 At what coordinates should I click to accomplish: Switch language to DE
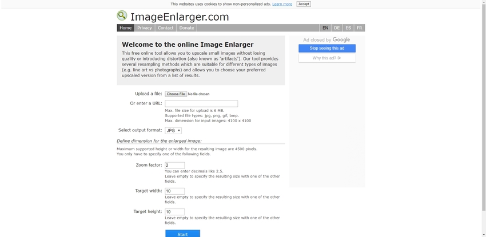(x=337, y=28)
